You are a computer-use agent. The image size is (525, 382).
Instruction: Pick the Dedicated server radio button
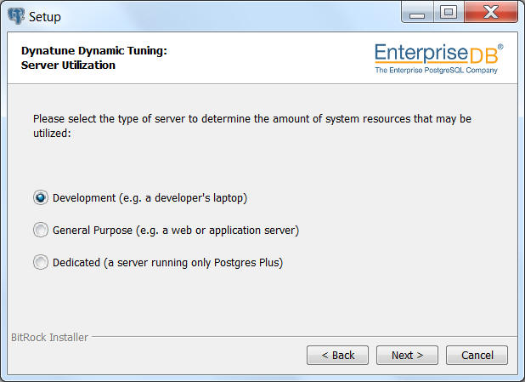tap(41, 262)
